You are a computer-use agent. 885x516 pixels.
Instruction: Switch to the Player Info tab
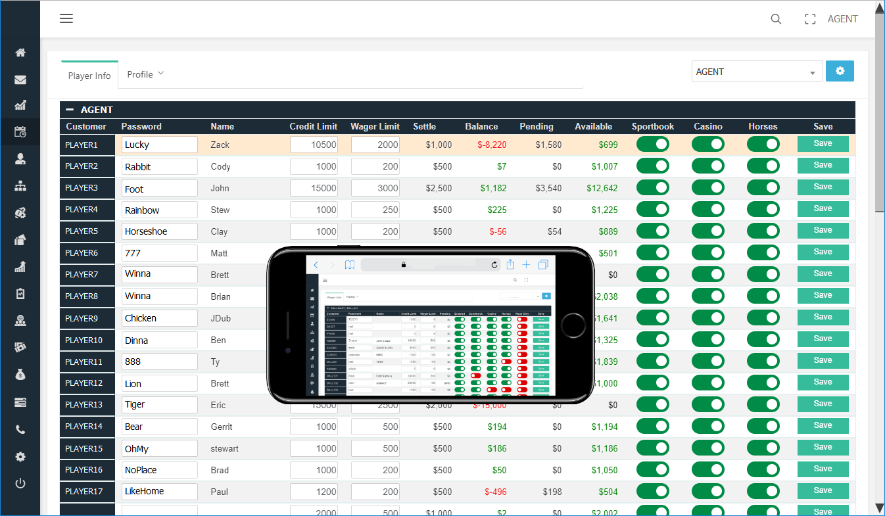click(89, 76)
